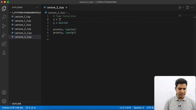The height and width of the screenshot is (110, 196).
Task: Open the Source Control view
Action: tap(4, 26)
